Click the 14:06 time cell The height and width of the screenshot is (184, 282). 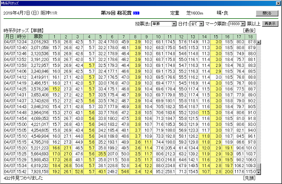click(22, 72)
